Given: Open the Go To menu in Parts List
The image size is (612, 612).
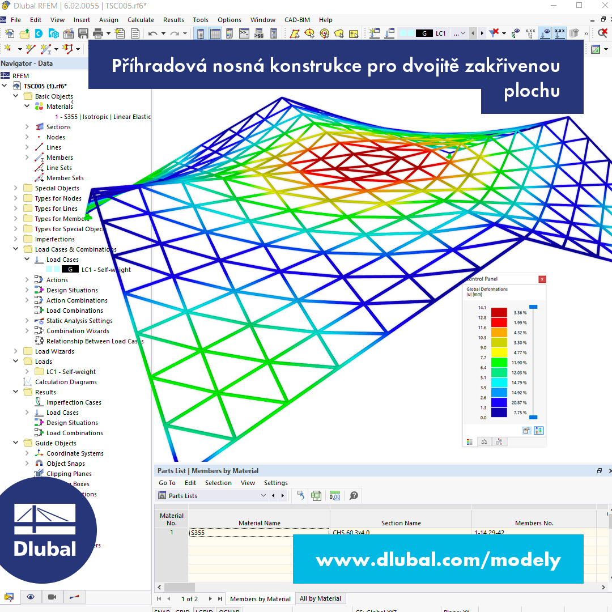Looking at the screenshot, I should tap(167, 483).
